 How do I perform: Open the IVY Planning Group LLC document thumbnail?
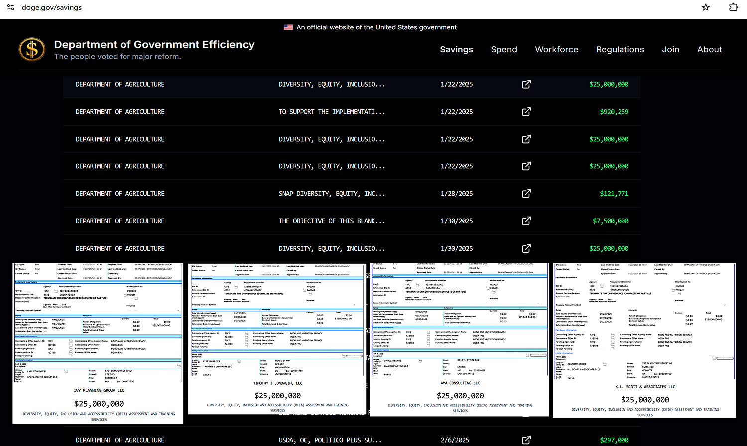(98, 343)
